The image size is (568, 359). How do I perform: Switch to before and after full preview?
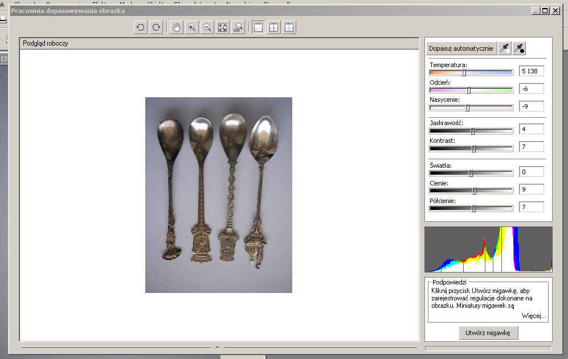point(274,27)
